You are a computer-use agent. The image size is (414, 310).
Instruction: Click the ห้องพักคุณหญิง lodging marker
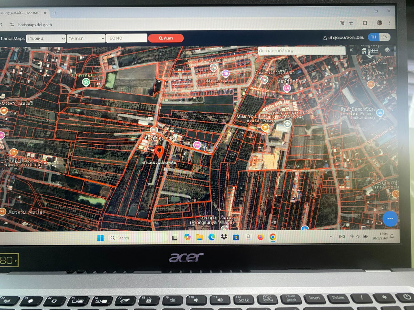tap(154, 130)
